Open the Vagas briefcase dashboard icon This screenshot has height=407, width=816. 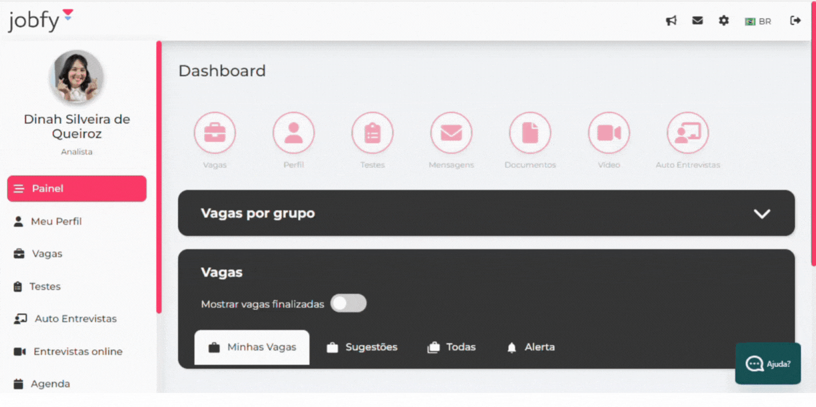tap(215, 133)
